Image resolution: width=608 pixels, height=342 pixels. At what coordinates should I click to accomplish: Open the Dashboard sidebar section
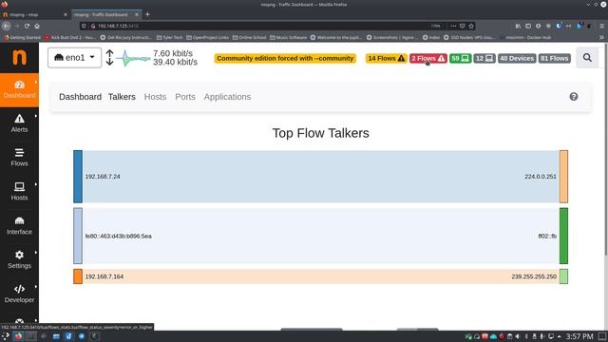19,89
